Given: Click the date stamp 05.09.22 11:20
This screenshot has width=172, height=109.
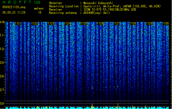Looking at the screenshot, I should [14, 13].
